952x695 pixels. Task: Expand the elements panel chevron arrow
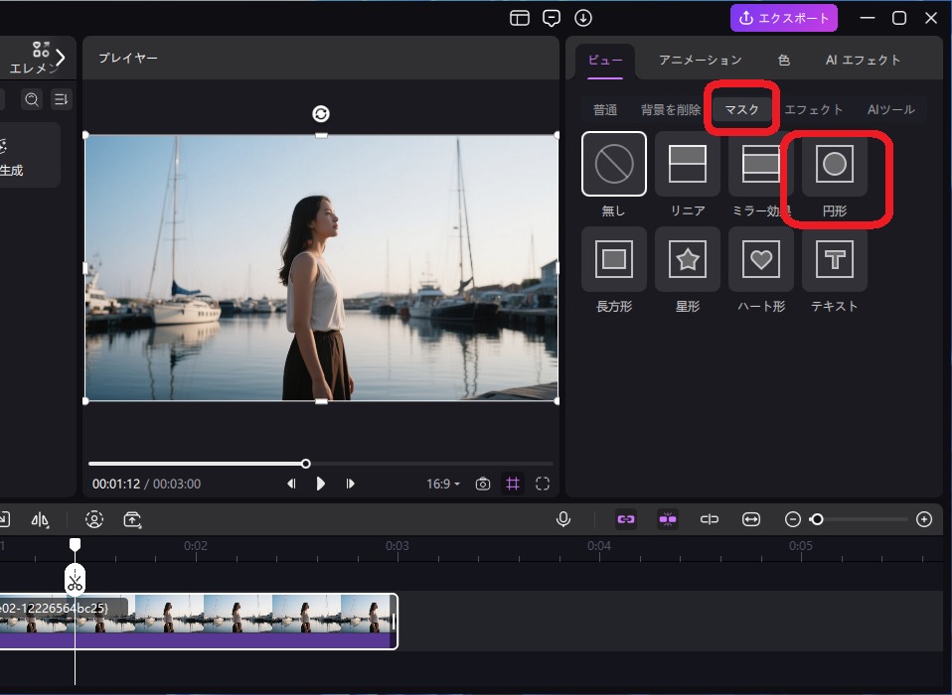61,58
